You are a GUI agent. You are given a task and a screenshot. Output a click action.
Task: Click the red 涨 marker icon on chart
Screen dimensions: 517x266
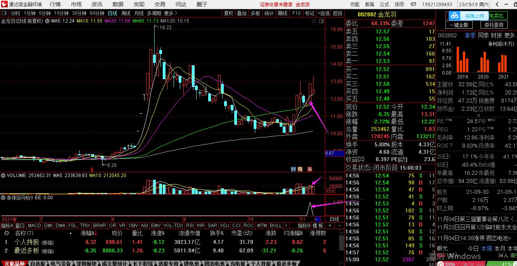[310, 169]
